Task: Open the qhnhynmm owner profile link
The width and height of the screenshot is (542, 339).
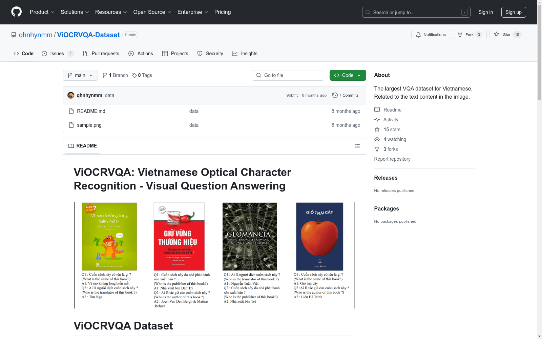Action: click(x=36, y=35)
